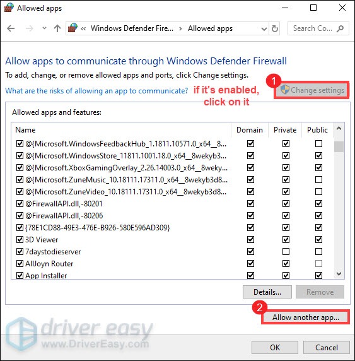This screenshot has width=355, height=361.
Task: Refresh the Allowed apps page
Action: pos(275,28)
